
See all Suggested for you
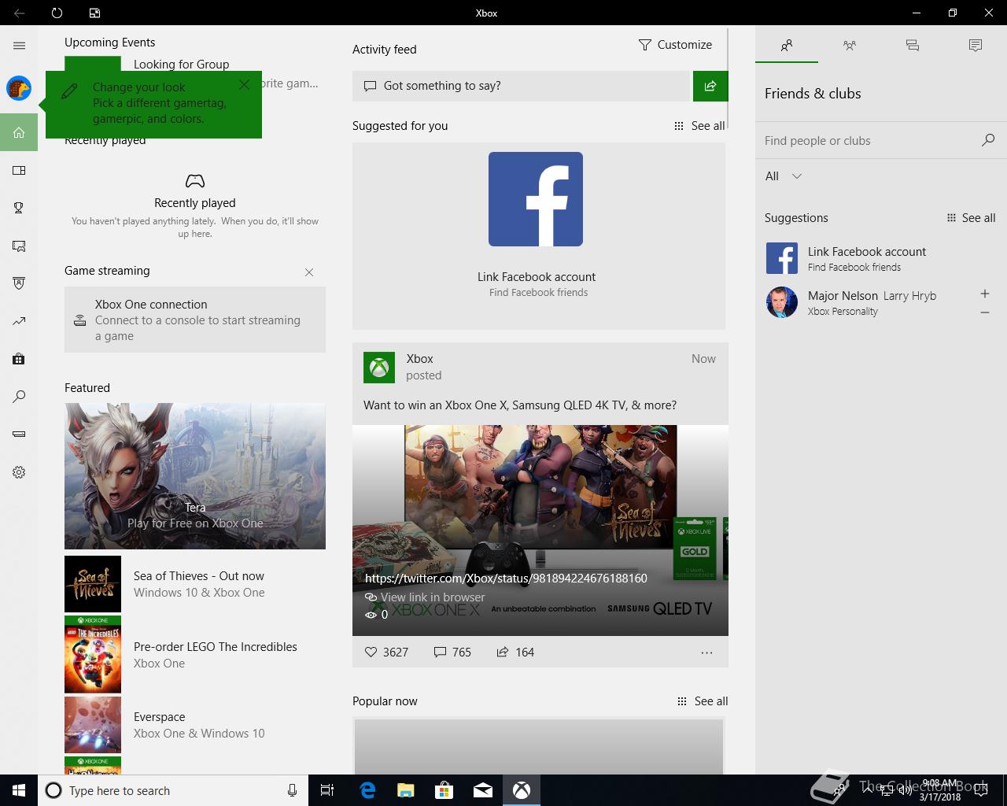click(699, 126)
